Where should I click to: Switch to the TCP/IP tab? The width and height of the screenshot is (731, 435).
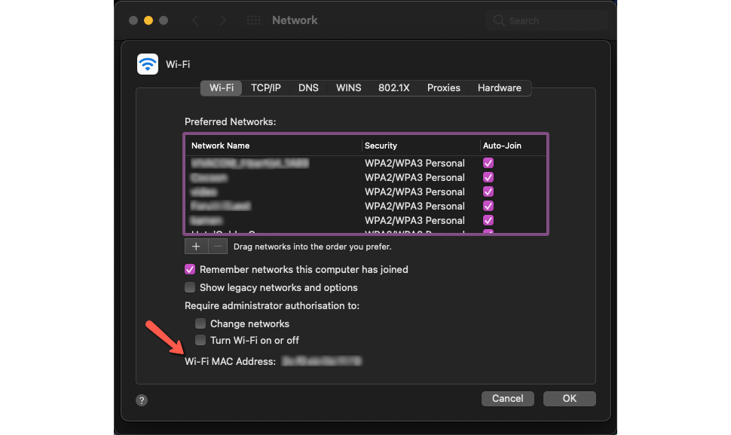[x=265, y=88]
